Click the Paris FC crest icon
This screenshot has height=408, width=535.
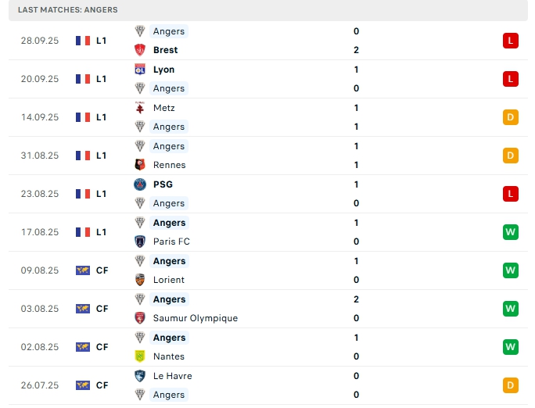pos(140,242)
